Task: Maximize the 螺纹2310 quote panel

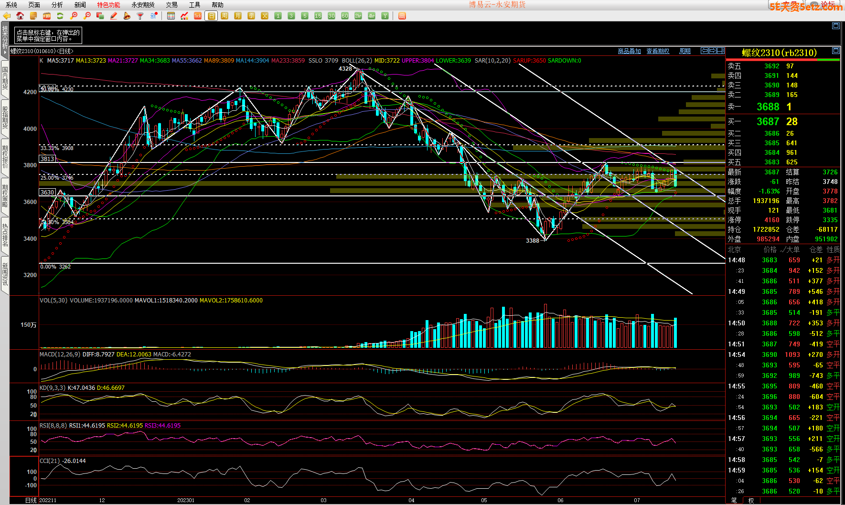Action: [x=835, y=51]
